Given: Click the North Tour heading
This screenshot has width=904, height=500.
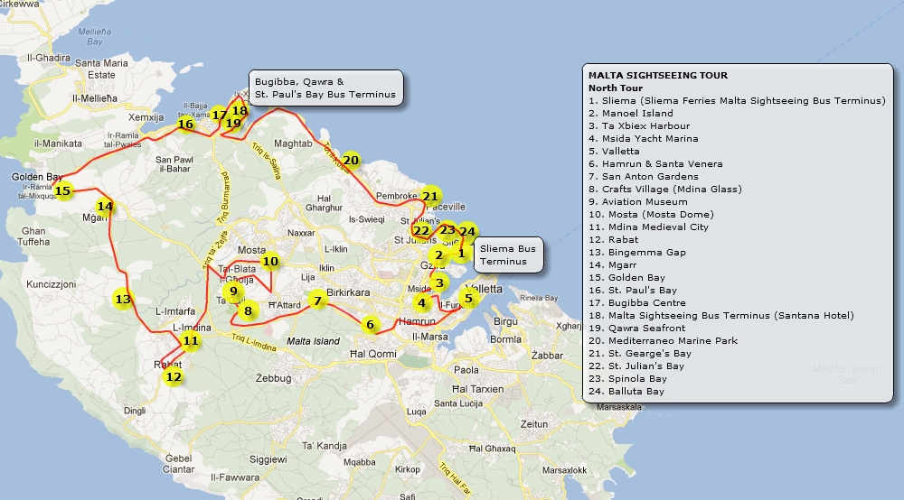Looking at the screenshot, I should [615, 88].
